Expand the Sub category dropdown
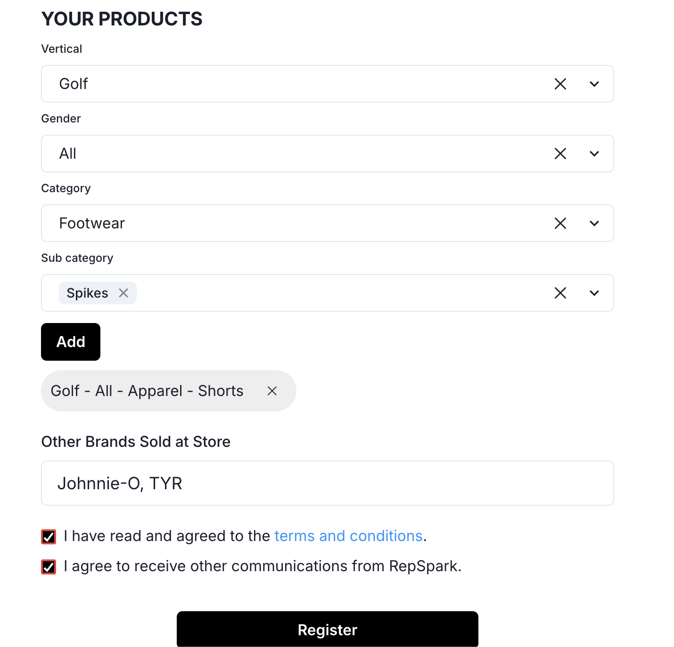 coord(594,293)
